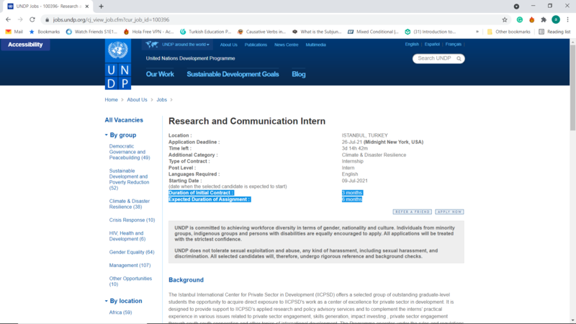This screenshot has width=576, height=324.
Task: Collapse the By location section
Action: 123,301
